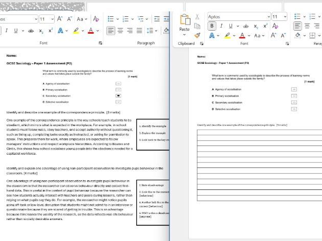Toggle Superscript in the right Word window

coord(265,26)
